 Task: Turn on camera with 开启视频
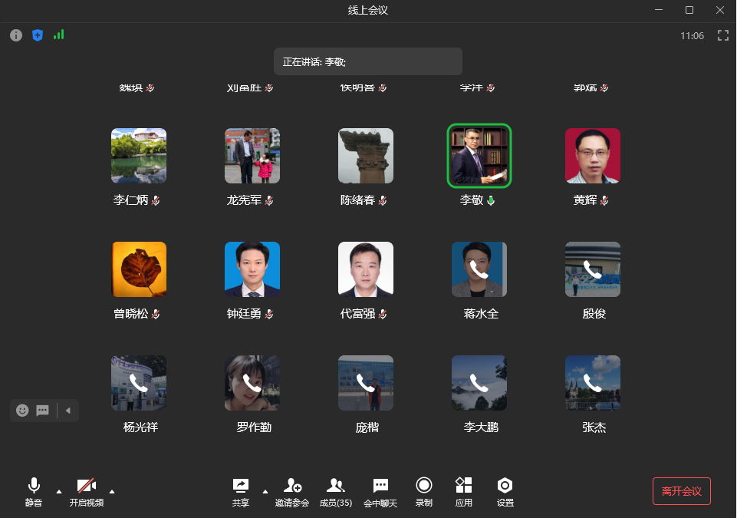click(86, 491)
